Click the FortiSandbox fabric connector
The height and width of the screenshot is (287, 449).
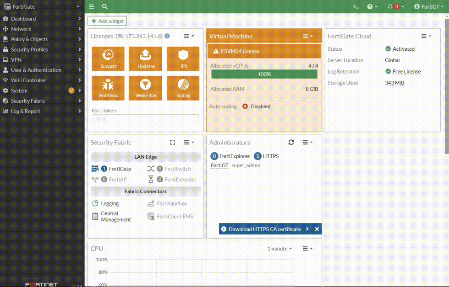[167, 203]
